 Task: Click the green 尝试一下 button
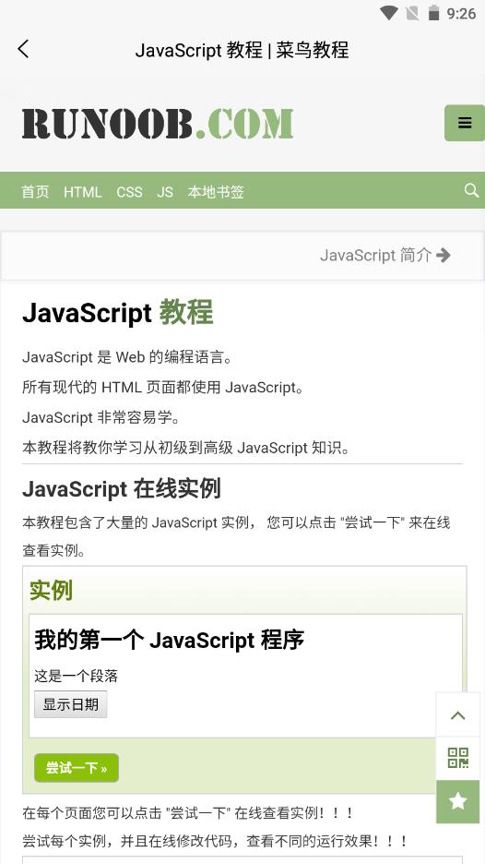pos(77,768)
